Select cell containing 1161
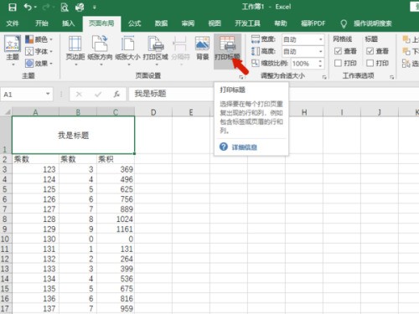Image resolution: width=419 pixels, height=314 pixels. pyautogui.click(x=116, y=229)
